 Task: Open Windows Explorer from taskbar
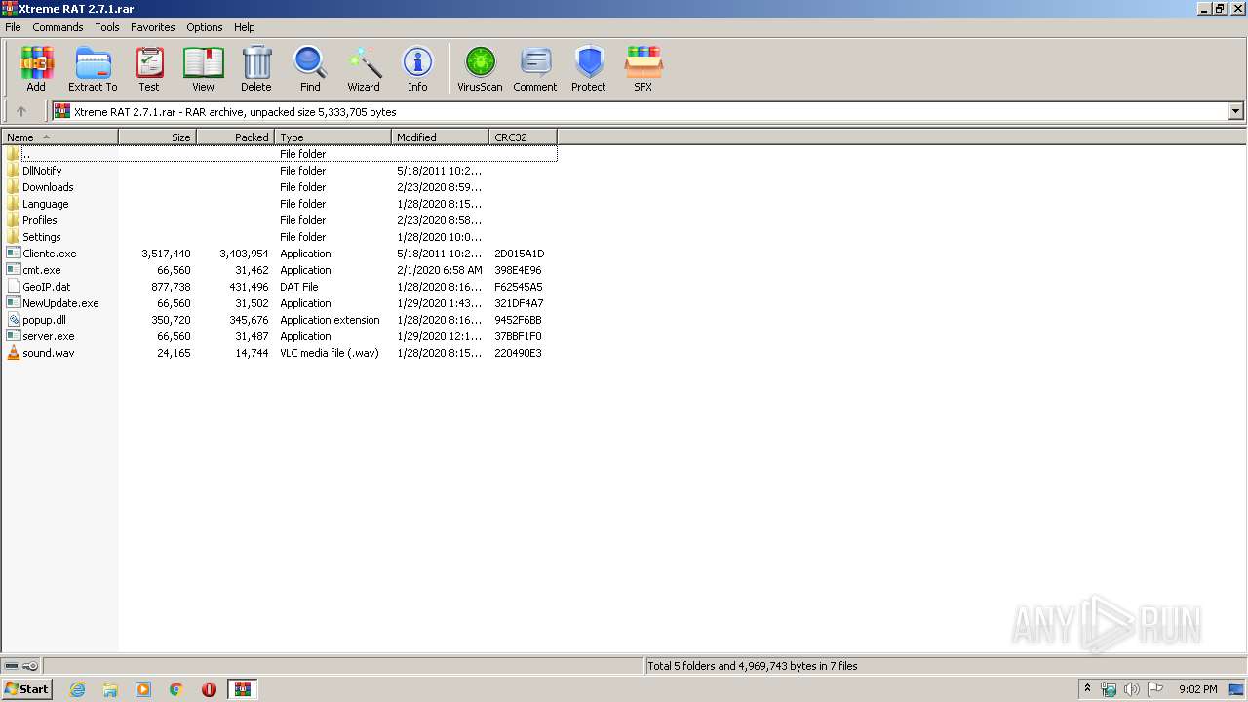click(110, 689)
